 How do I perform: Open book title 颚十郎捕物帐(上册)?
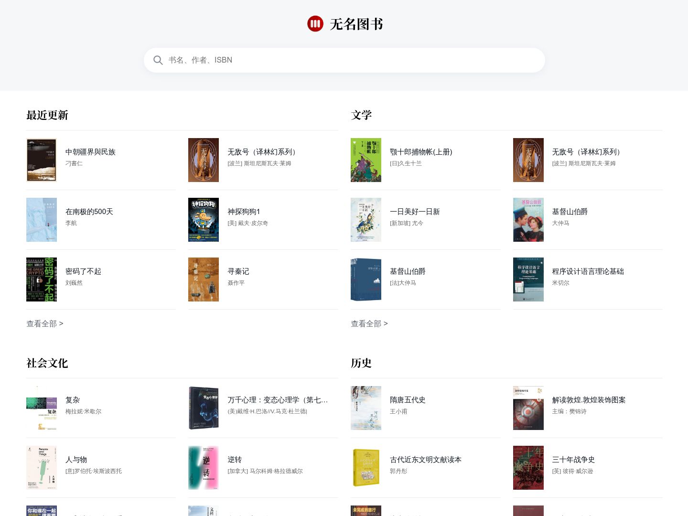coord(421,152)
